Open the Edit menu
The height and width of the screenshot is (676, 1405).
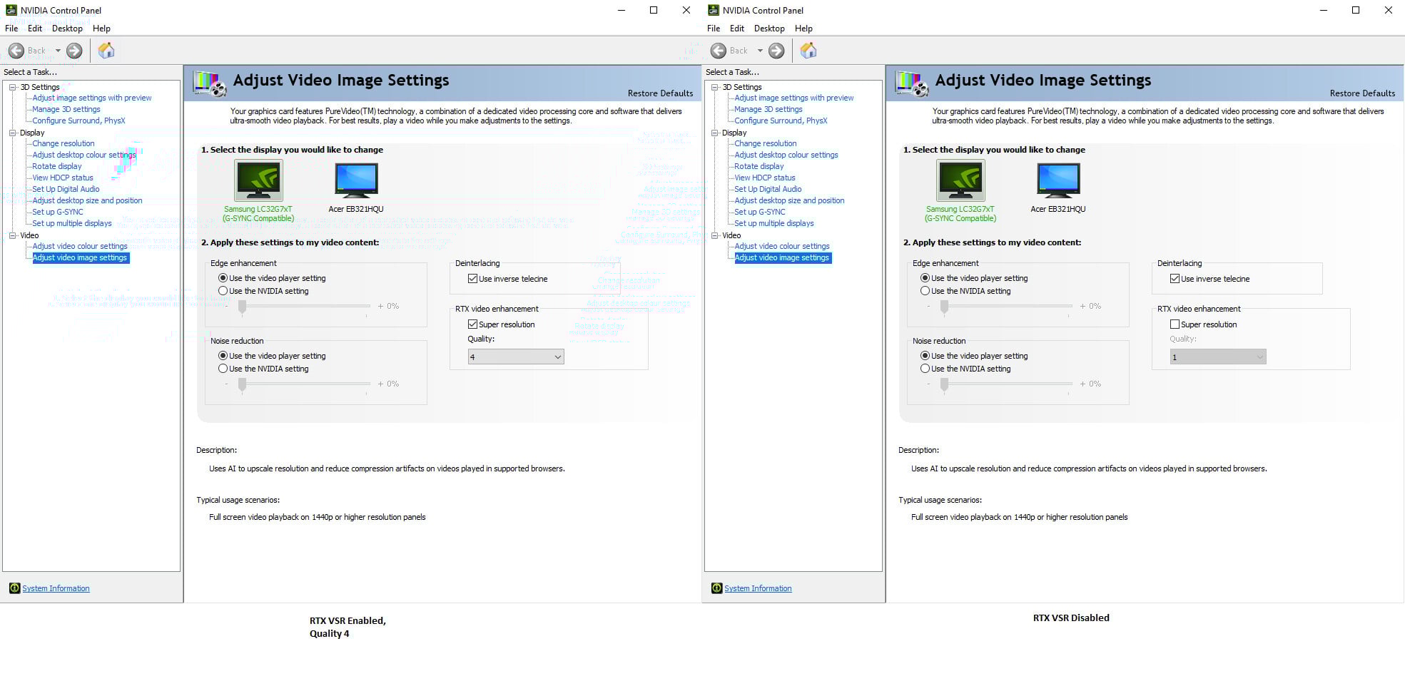click(34, 28)
